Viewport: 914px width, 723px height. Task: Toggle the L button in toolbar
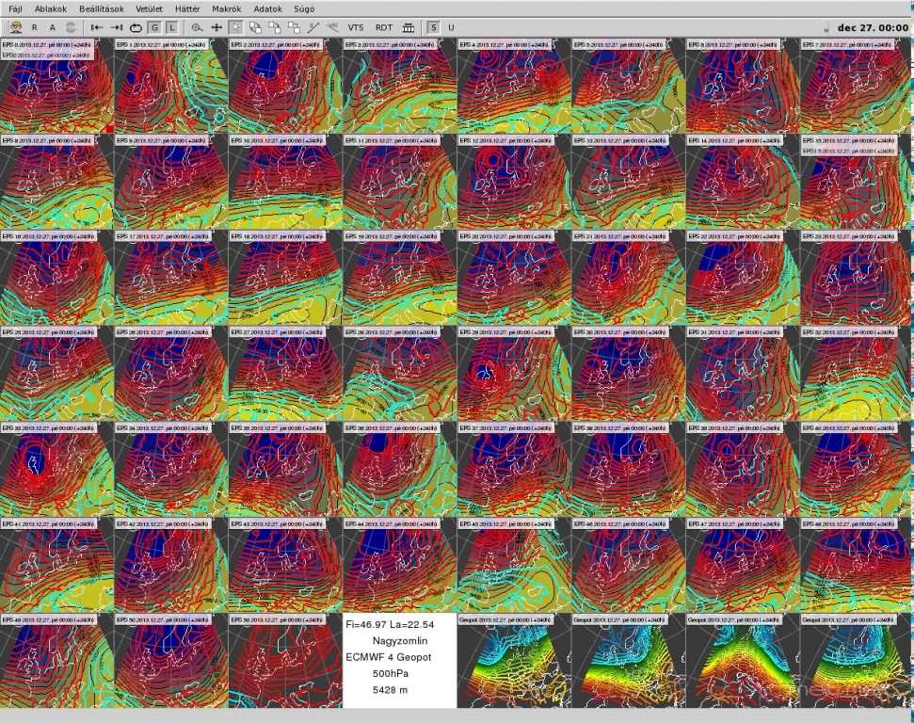point(171,28)
